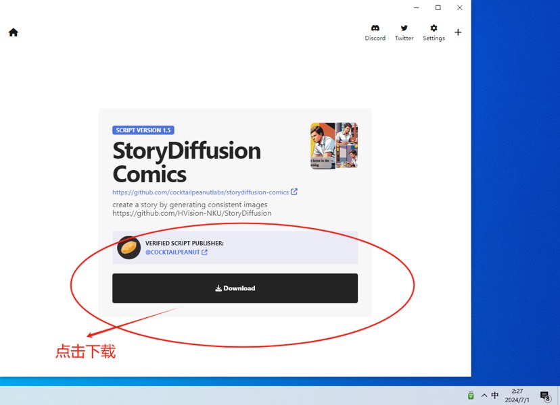560x405 pixels.
Task: Click the Script Version 1.5 badge
Action: click(143, 130)
